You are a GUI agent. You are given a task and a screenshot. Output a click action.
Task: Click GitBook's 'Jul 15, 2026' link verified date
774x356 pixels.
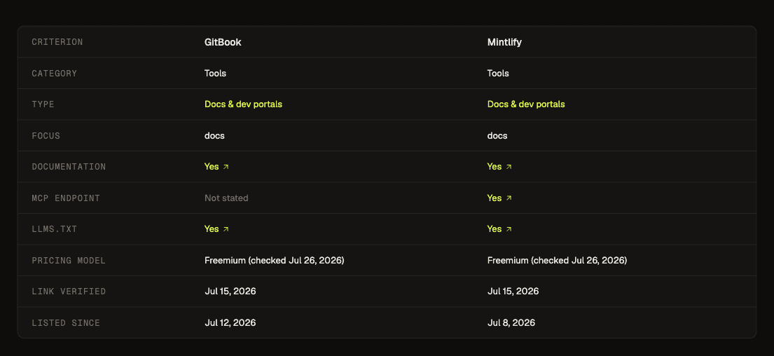pos(230,292)
